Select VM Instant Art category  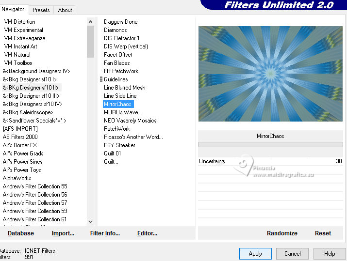click(x=20, y=46)
